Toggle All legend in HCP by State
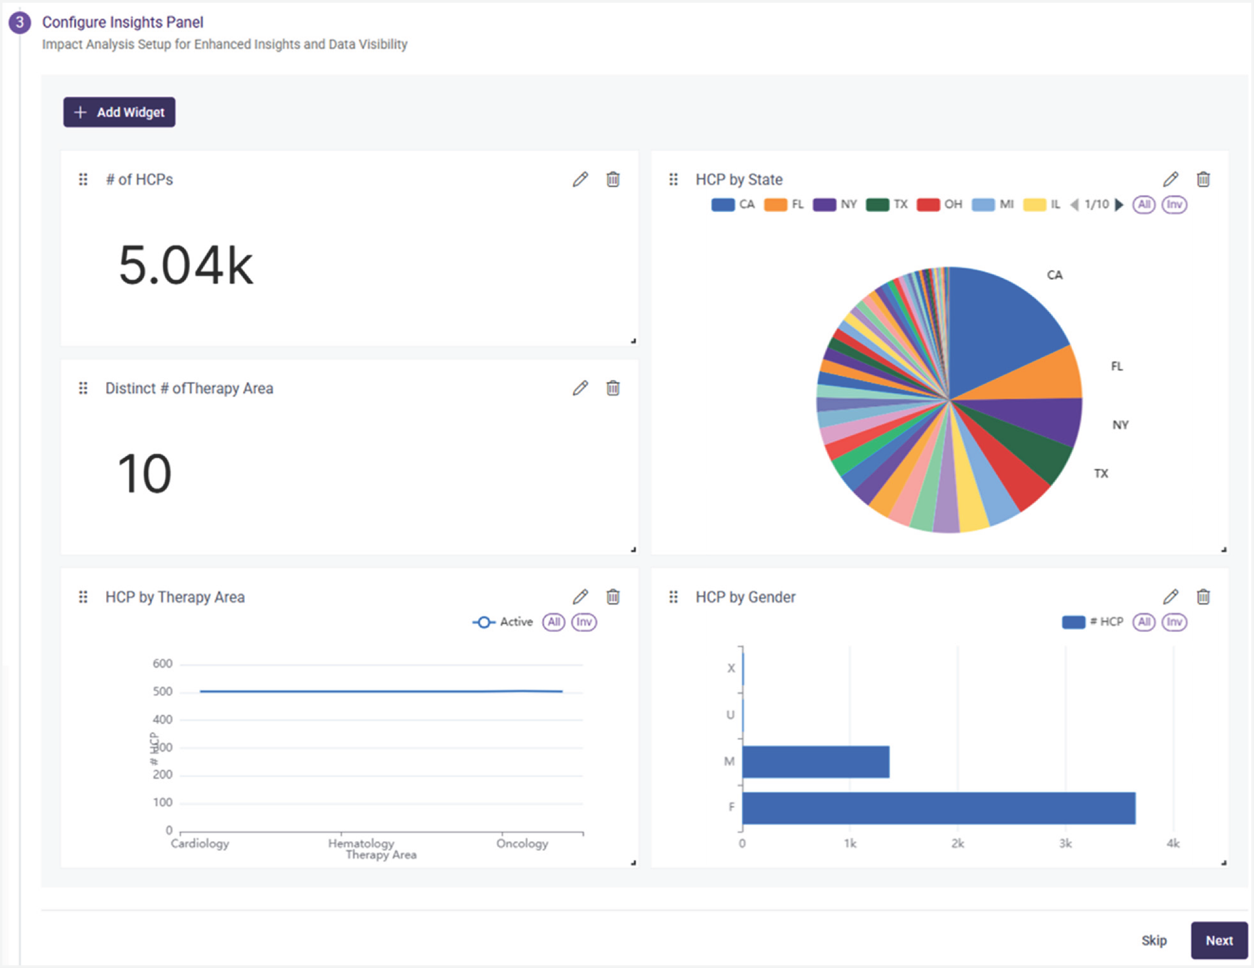1254x968 pixels. click(x=1143, y=205)
